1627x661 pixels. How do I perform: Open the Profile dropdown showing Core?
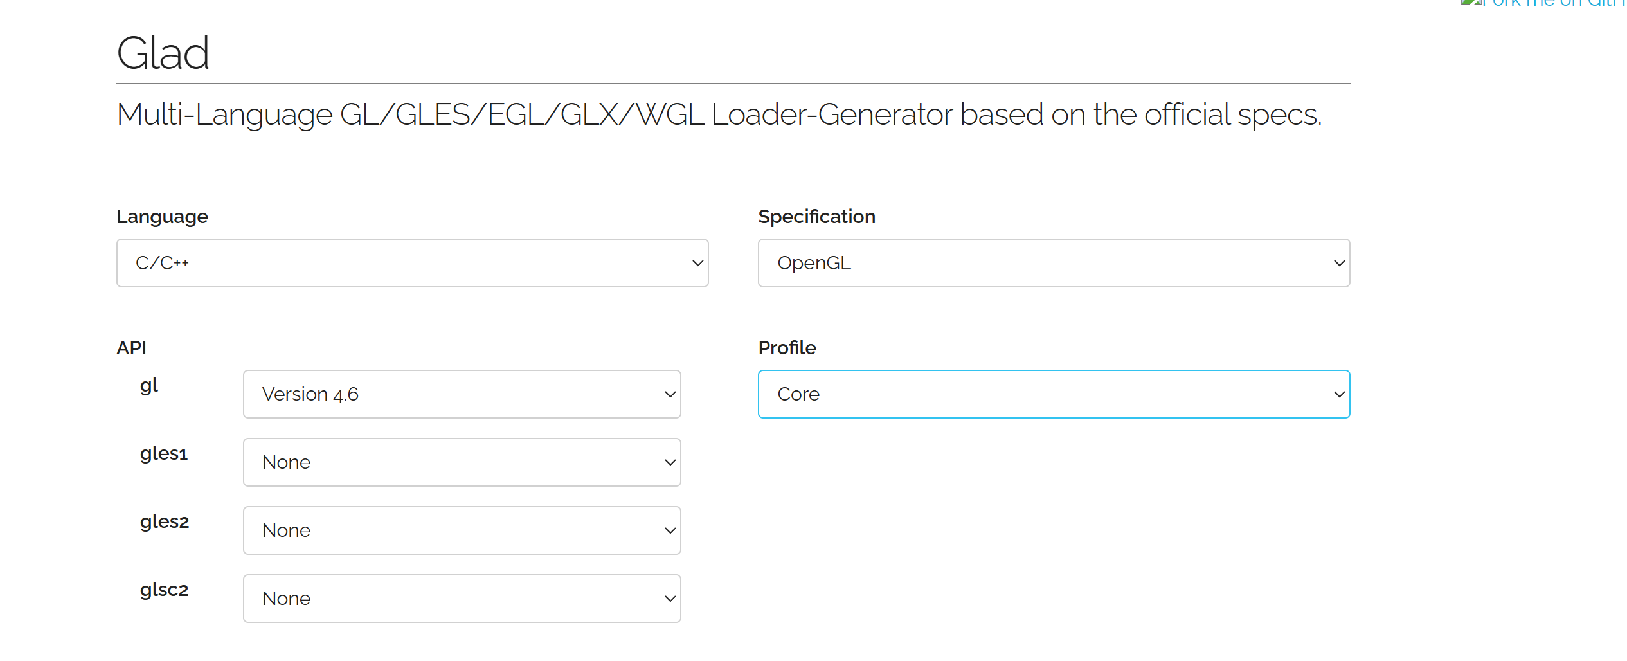(1054, 394)
